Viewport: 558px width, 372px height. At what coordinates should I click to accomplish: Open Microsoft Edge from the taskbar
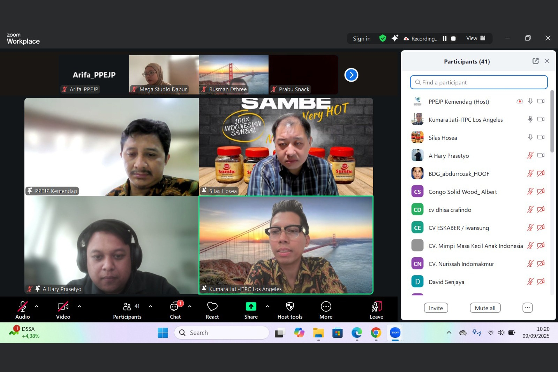(356, 333)
